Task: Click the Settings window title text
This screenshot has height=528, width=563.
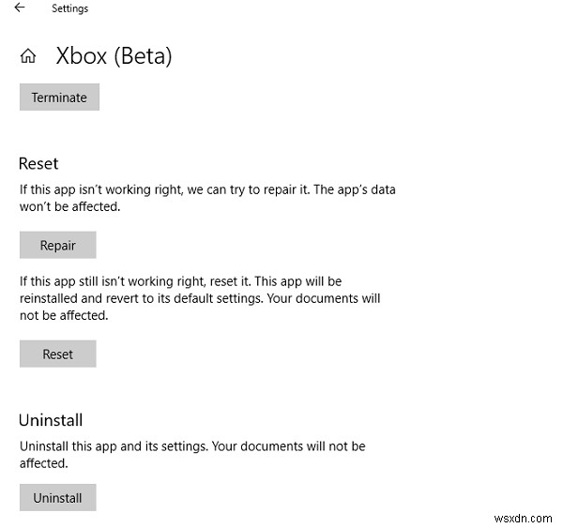Action: (69, 8)
